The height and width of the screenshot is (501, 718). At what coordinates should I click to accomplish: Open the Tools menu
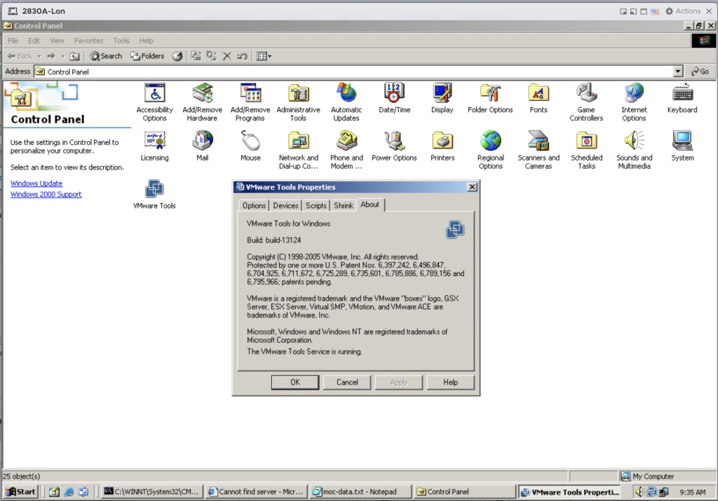[121, 41]
